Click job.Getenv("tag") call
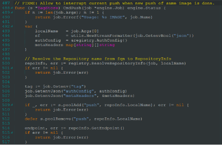This screenshot has width=222, height=145. [x=64, y=87]
